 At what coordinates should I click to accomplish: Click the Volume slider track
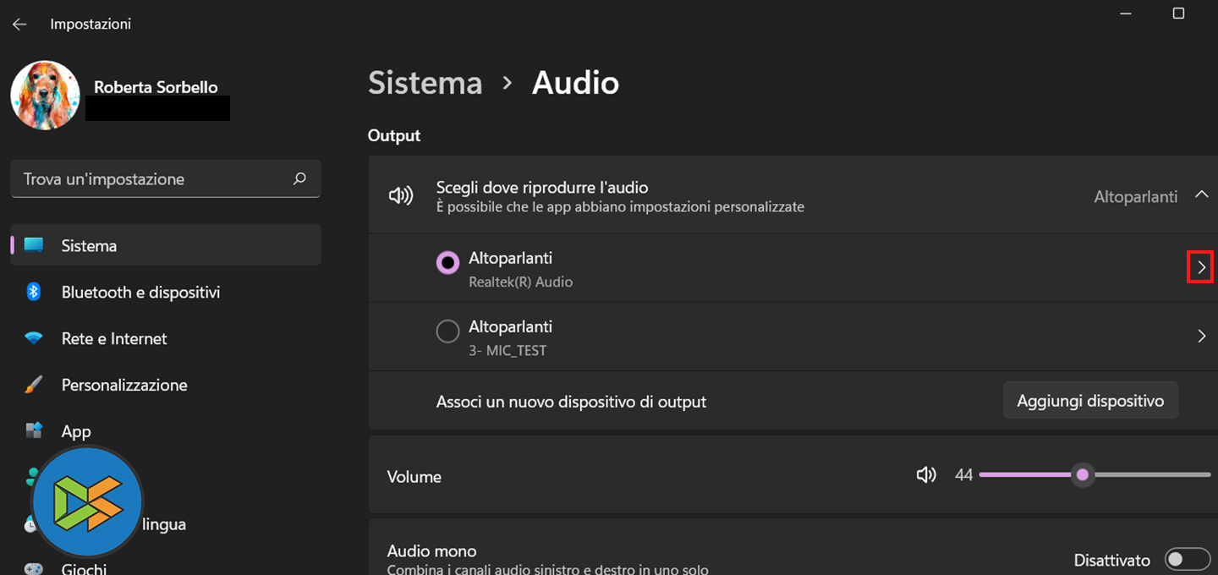tap(1150, 475)
